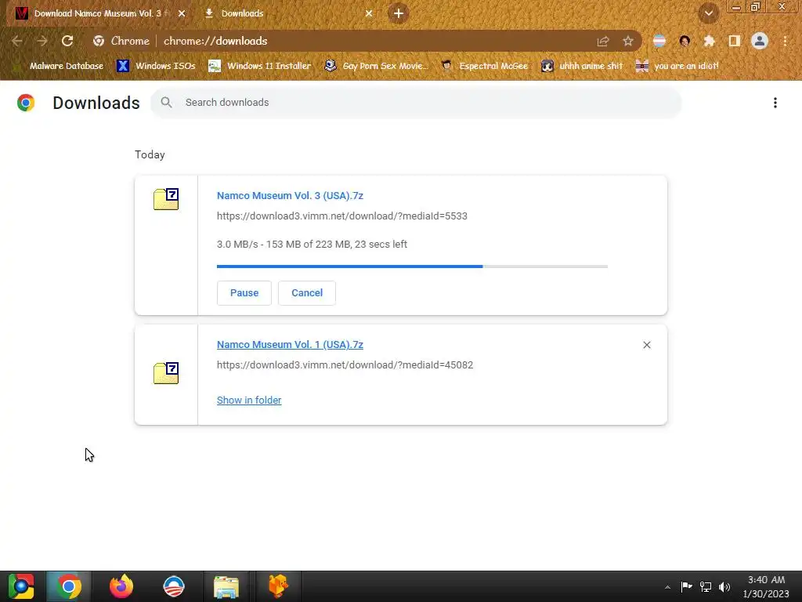802x602 pixels.
Task: Select the Downloads tab
Action: coord(243,13)
